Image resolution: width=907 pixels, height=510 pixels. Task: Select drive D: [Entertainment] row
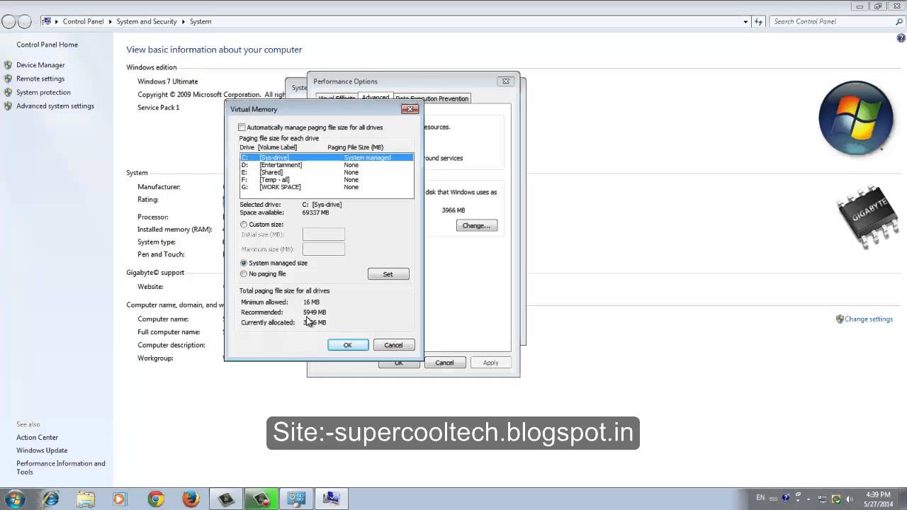click(x=327, y=165)
